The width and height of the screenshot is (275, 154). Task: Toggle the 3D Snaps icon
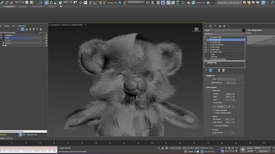pos(91,3)
